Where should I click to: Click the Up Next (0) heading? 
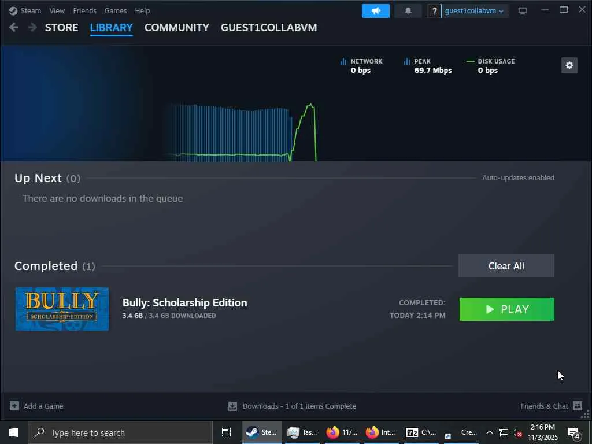(47, 178)
